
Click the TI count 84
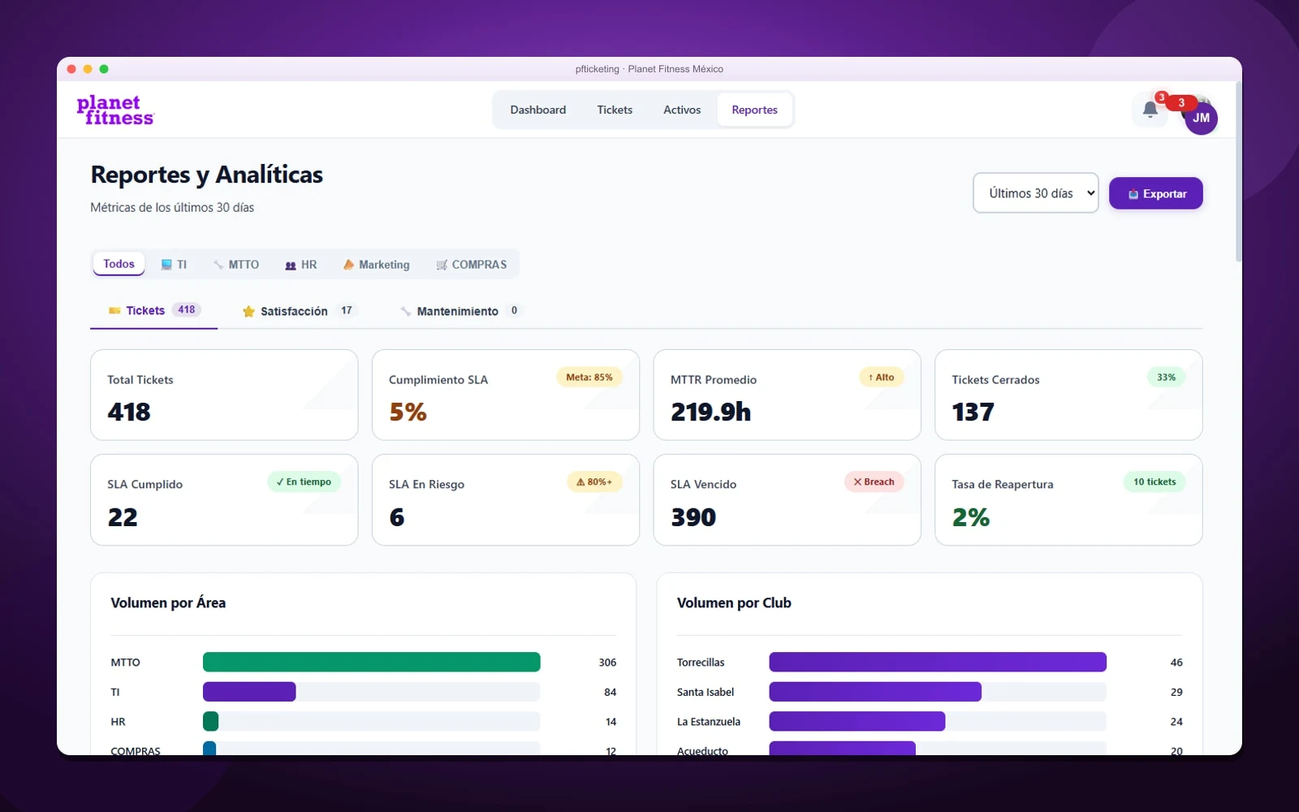tap(611, 693)
